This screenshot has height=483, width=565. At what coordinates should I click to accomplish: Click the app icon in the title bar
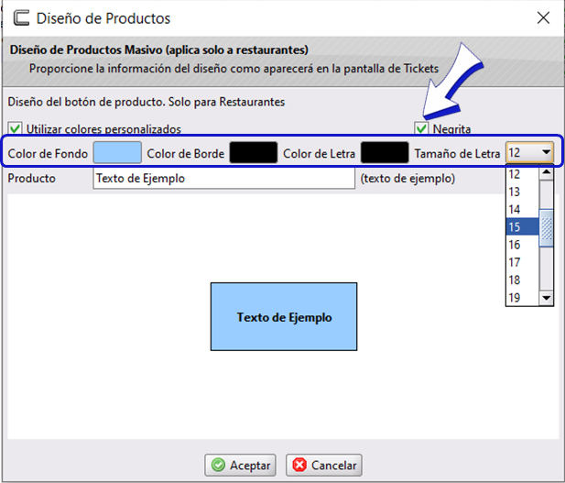[x=21, y=18]
